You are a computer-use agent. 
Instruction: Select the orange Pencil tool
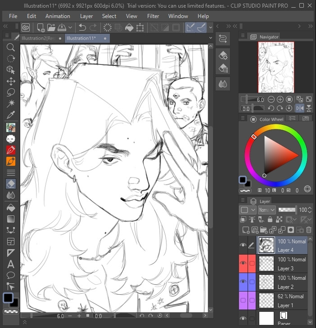tap(11, 161)
